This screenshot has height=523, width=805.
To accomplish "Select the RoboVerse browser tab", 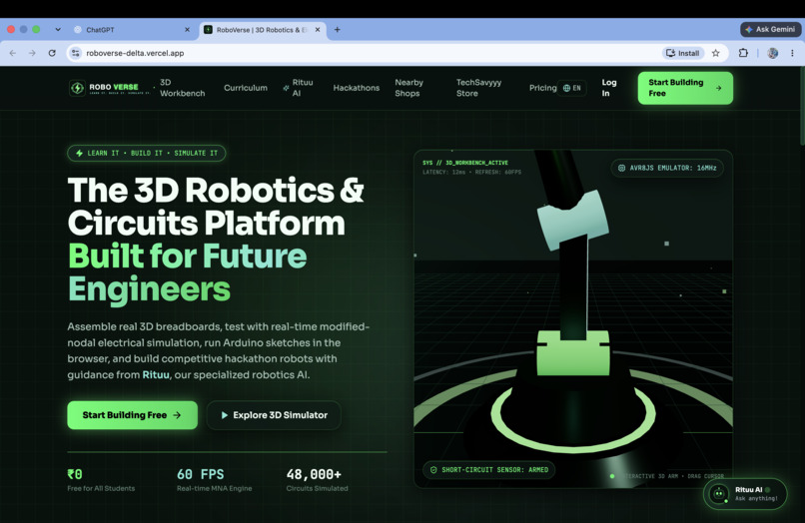I will [x=261, y=30].
